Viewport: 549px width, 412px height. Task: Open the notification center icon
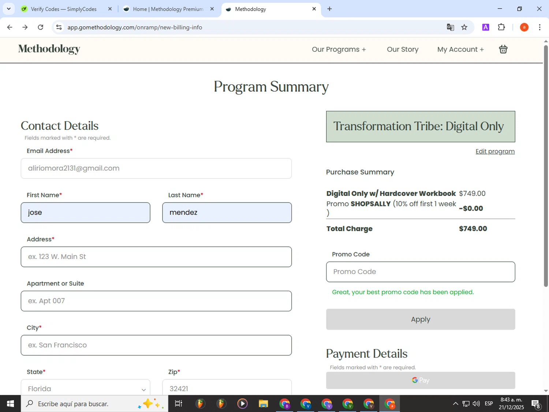536,404
